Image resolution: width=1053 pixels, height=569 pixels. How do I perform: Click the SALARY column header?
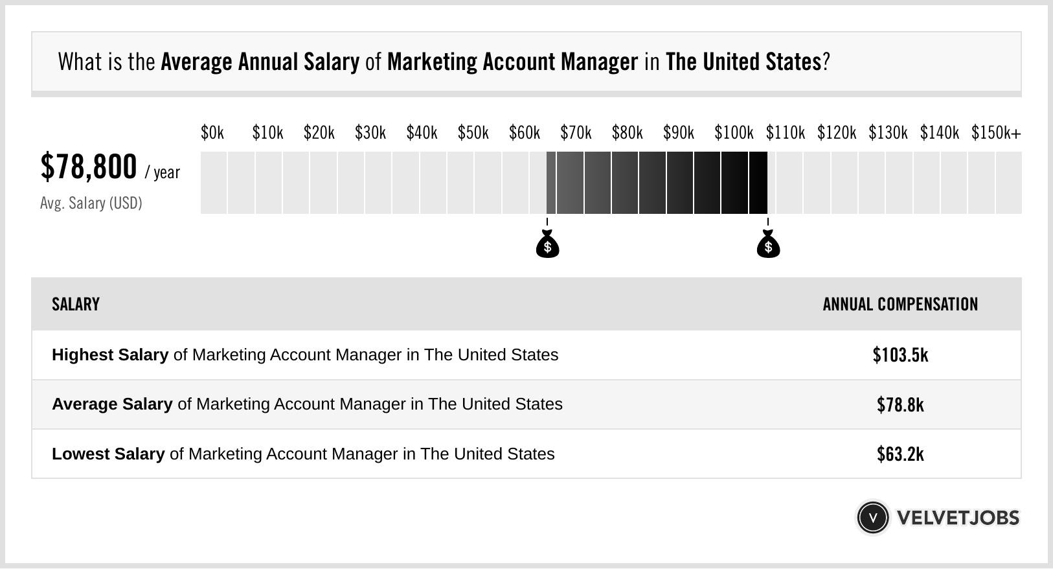(76, 305)
